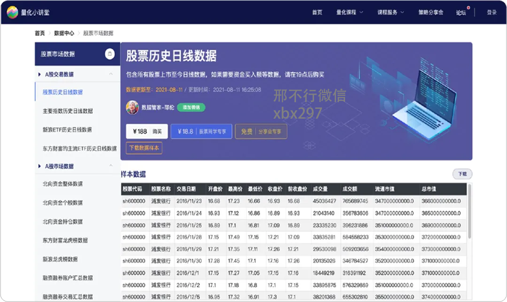Click the triangle arrow before A股市场数据
The height and width of the screenshot is (302, 507).
39,166
